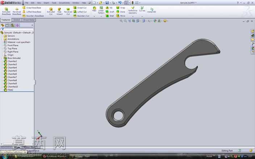The height and width of the screenshot is (159, 255).
Task: Select Chamfer2 in feature tree
Action: (11, 61)
